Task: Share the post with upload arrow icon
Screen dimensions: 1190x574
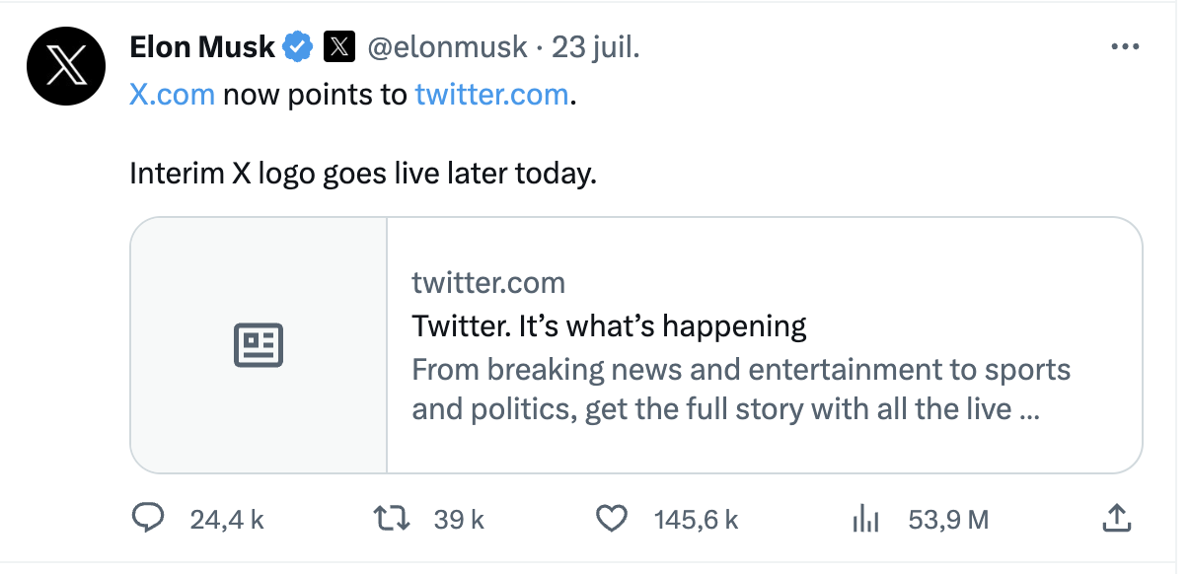Action: coord(1115,518)
